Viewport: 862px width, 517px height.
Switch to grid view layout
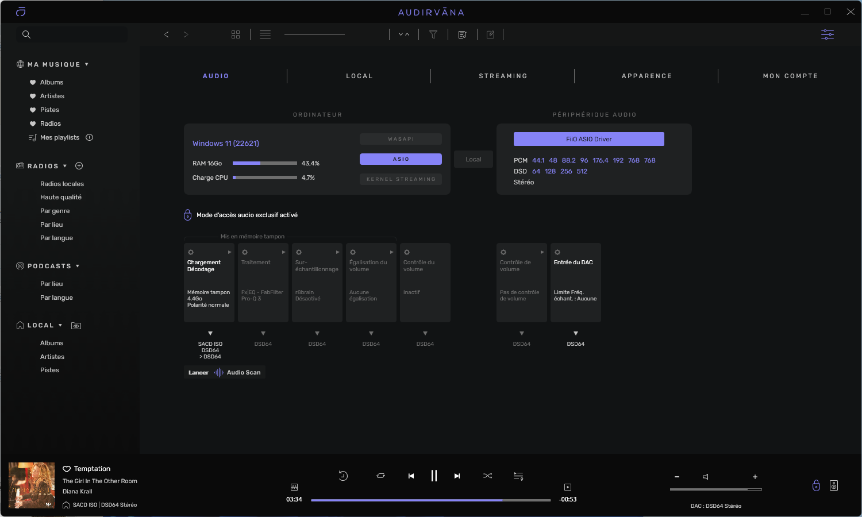tap(236, 34)
